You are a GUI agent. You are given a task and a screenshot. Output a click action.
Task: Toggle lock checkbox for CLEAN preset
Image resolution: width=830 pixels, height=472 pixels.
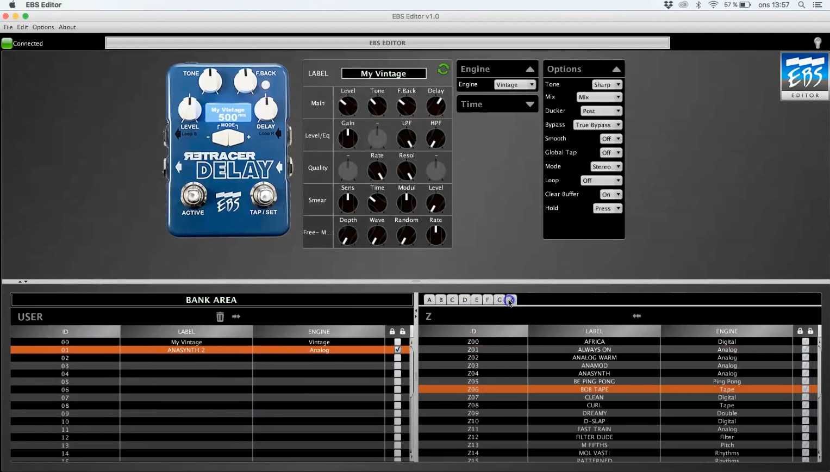806,397
